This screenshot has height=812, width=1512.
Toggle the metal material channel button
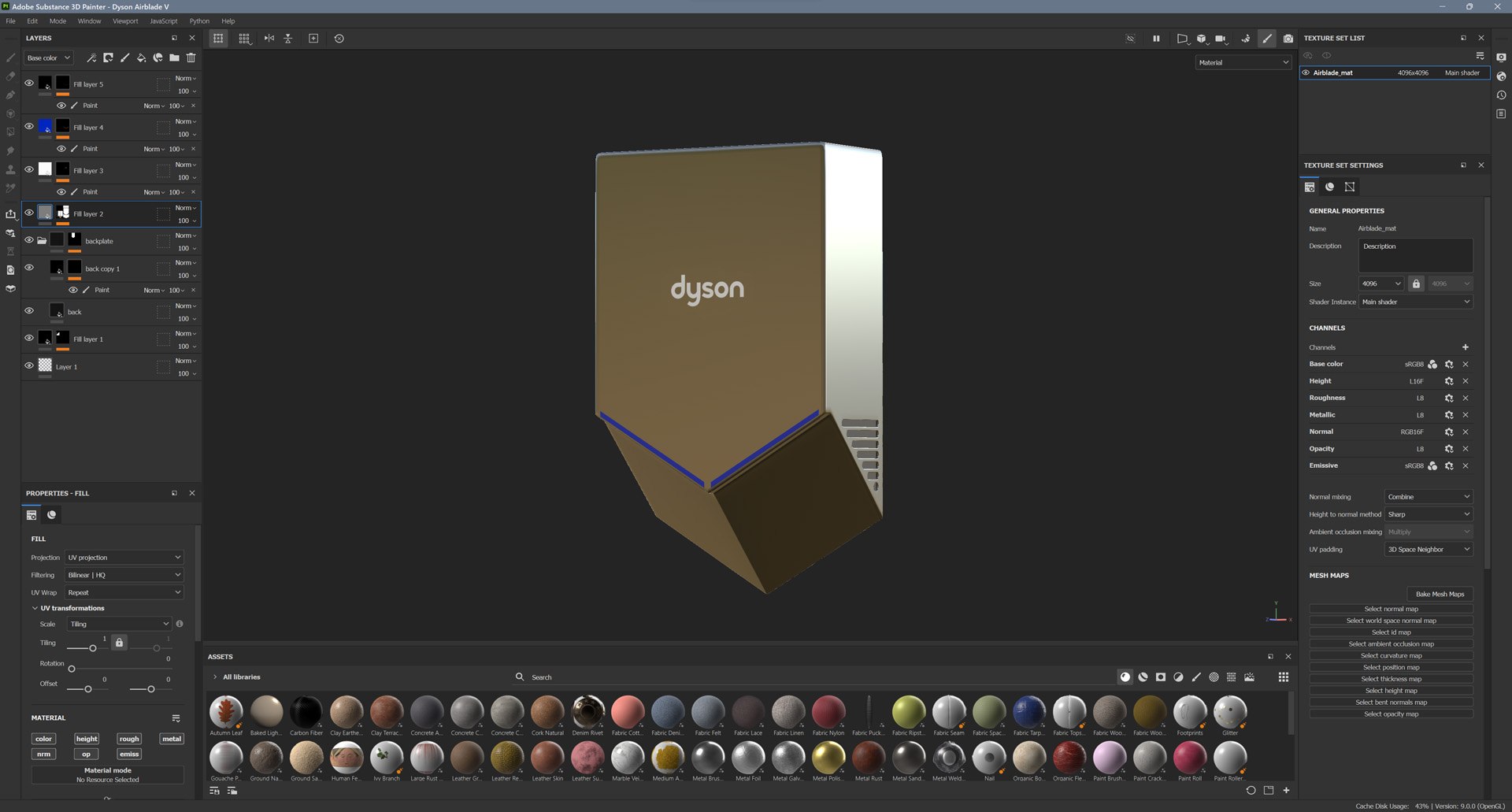click(x=172, y=739)
